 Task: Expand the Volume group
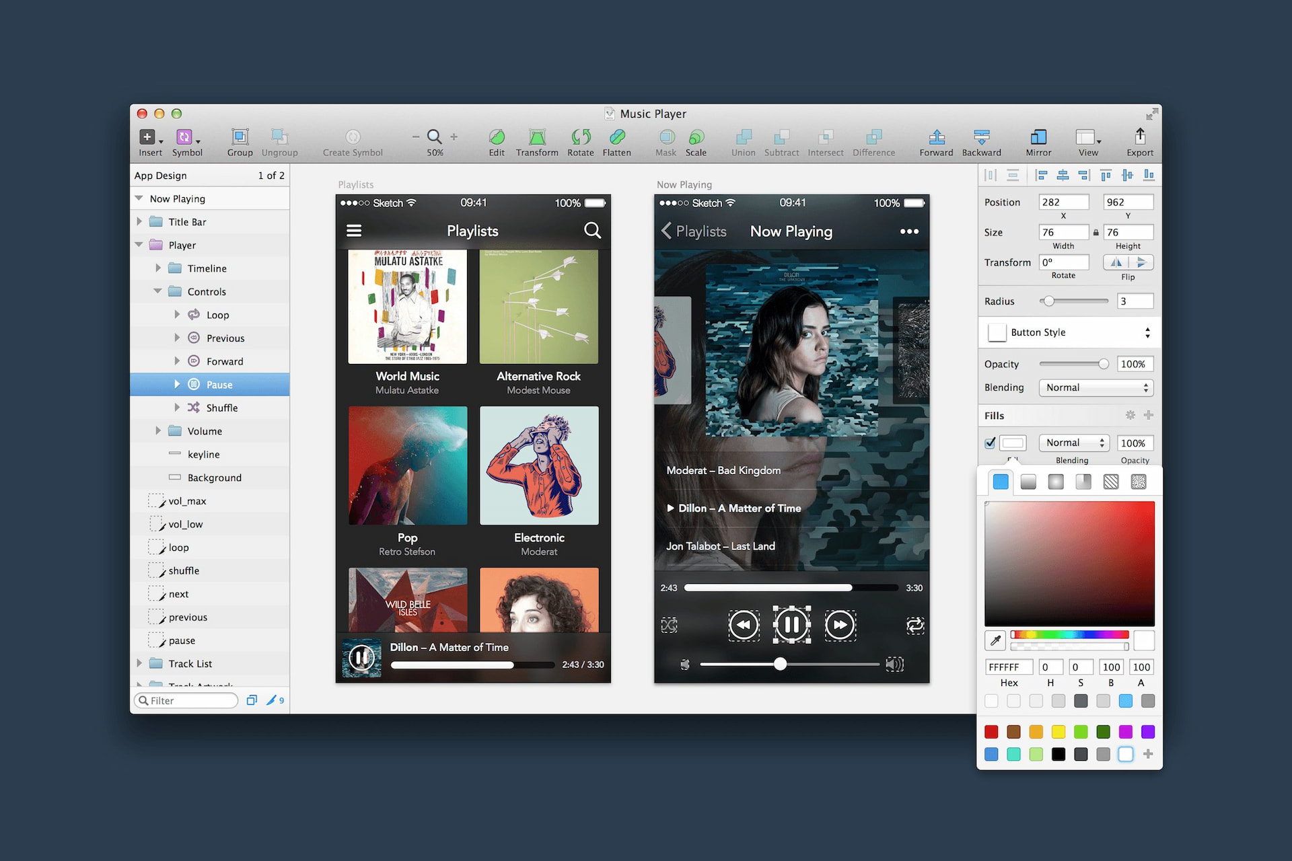tap(158, 430)
